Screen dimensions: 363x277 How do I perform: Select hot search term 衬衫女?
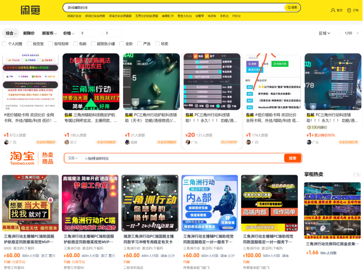coord(236,16)
